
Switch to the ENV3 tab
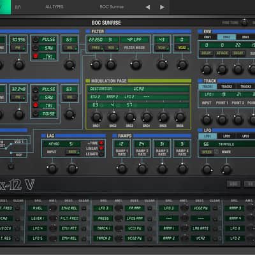245,37
